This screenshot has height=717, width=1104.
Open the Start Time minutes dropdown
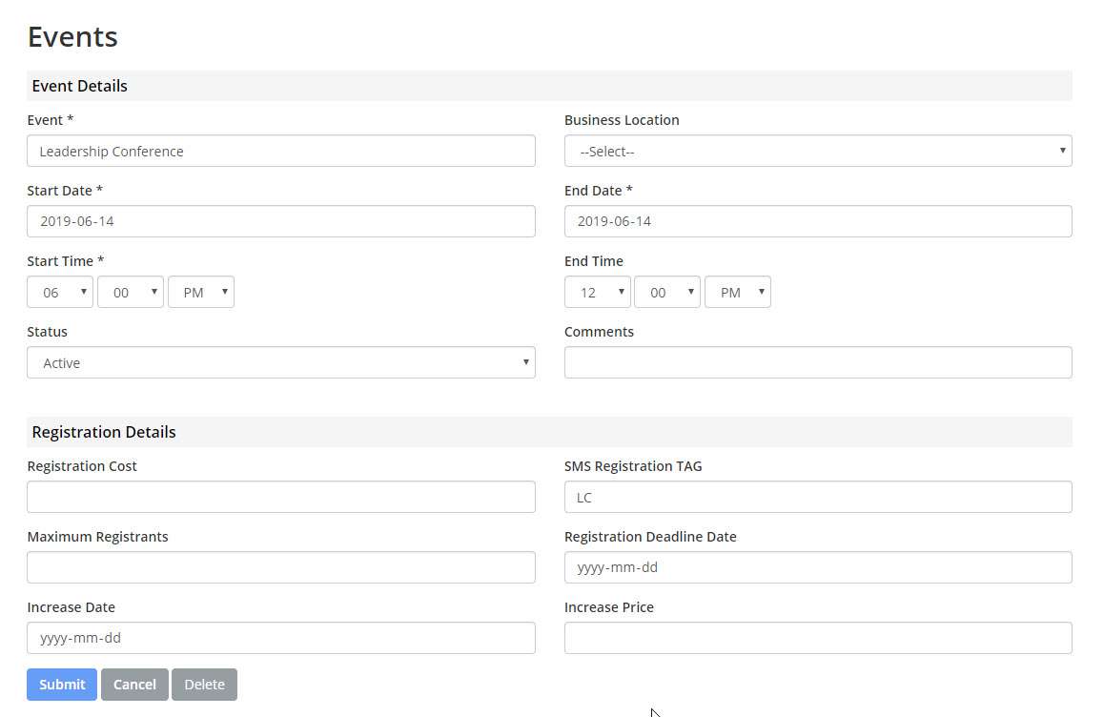[x=131, y=292]
